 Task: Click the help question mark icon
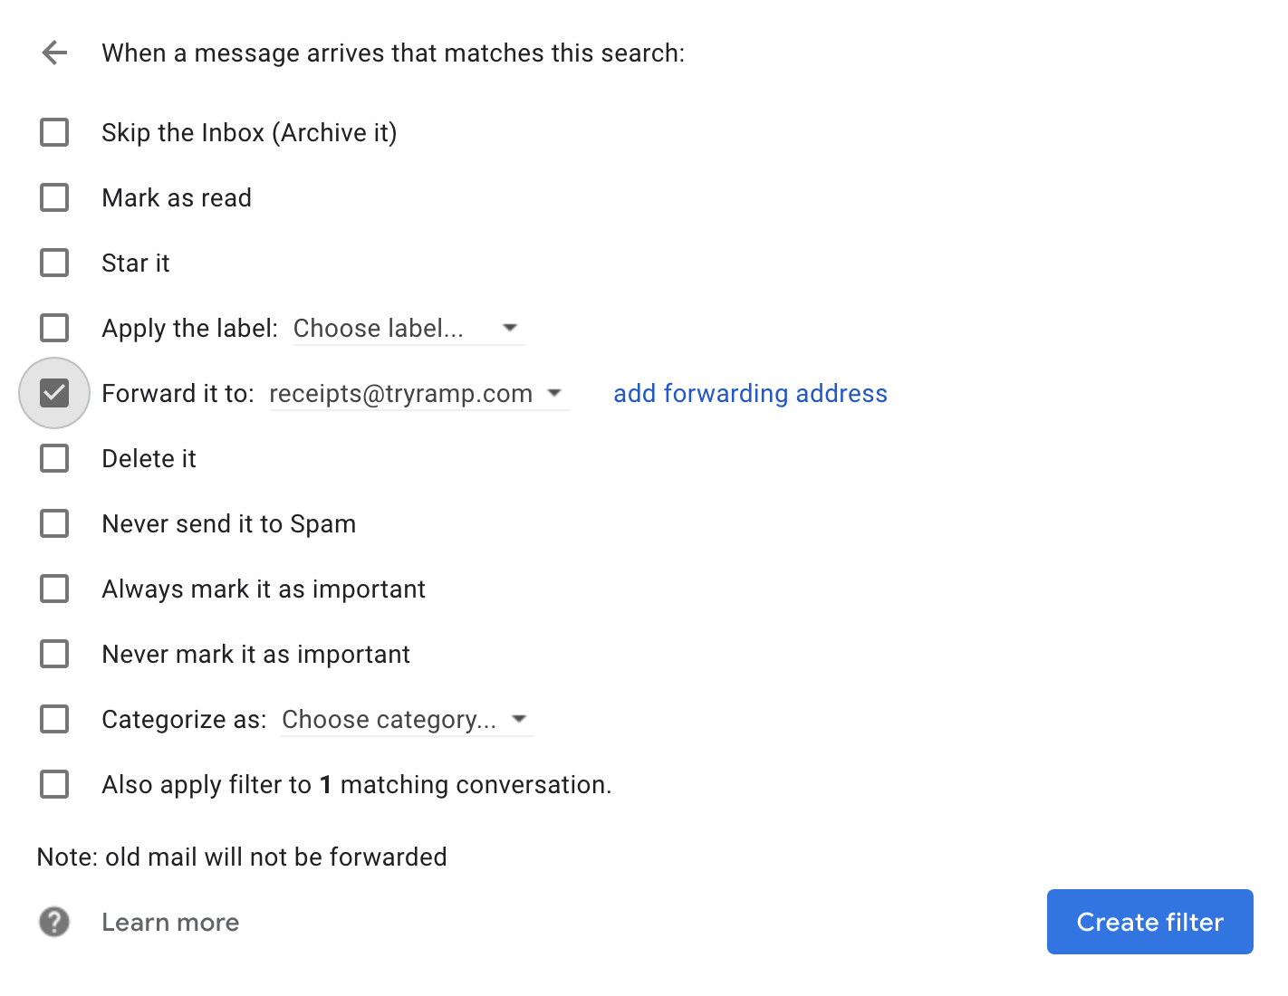tap(54, 922)
